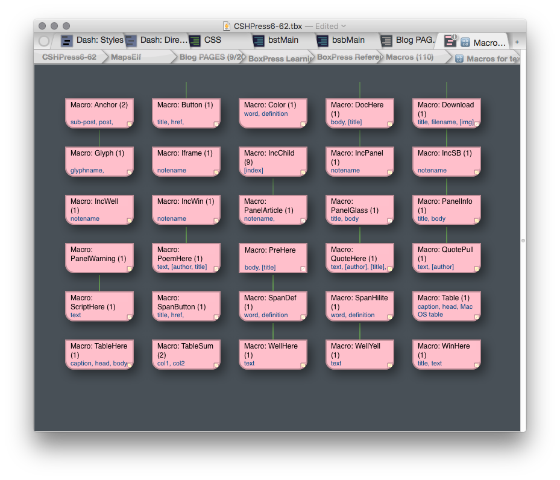The width and height of the screenshot is (560, 480).
Task: Switch to the Dash: Dire... tab
Action: point(163,40)
